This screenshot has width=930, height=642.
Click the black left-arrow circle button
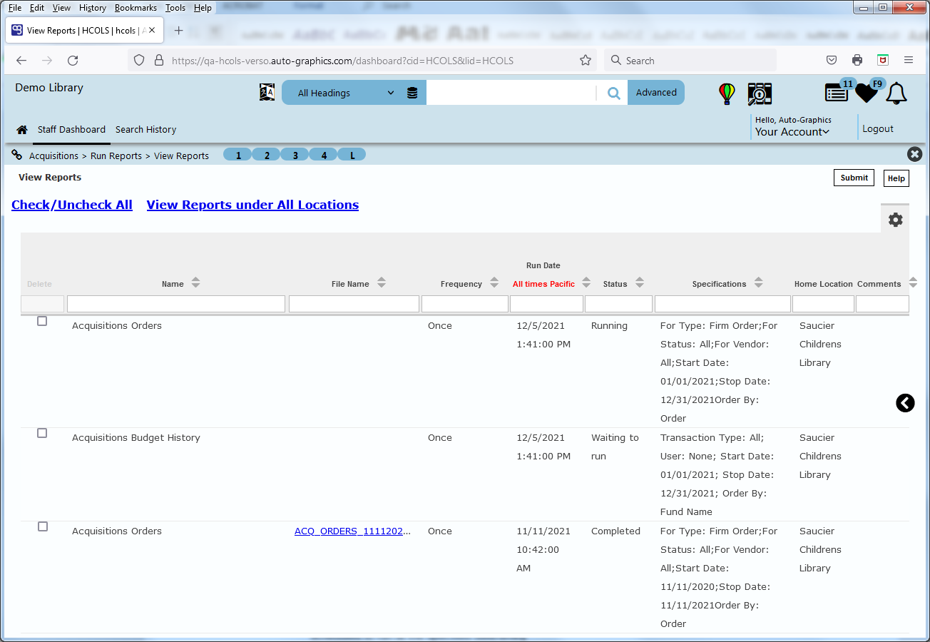pyautogui.click(x=905, y=403)
